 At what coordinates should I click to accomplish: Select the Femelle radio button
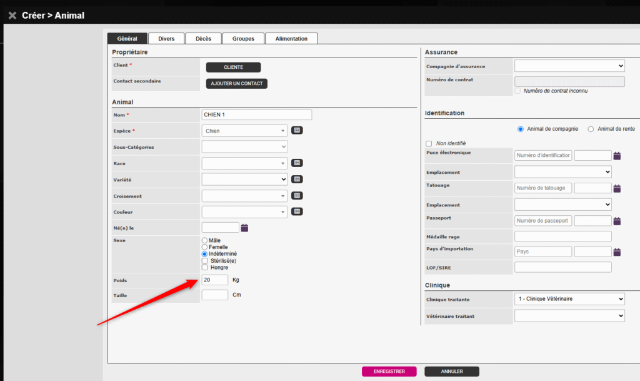point(204,247)
